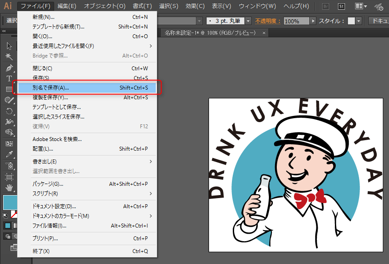Screen dimensions: 389x264
Task: Choose 別名で保存(A)... from File menu
Action: [88, 88]
